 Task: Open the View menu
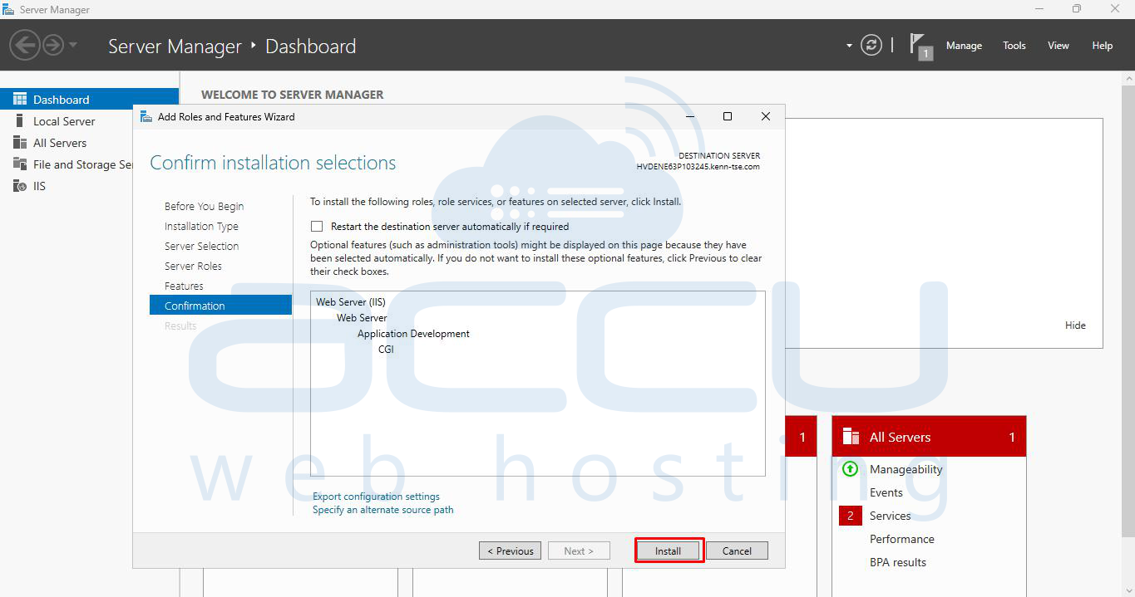[x=1058, y=46]
